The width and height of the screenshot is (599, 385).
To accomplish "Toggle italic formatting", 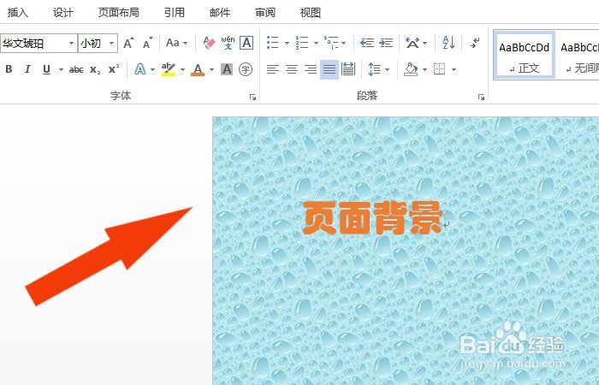I will 27,69.
